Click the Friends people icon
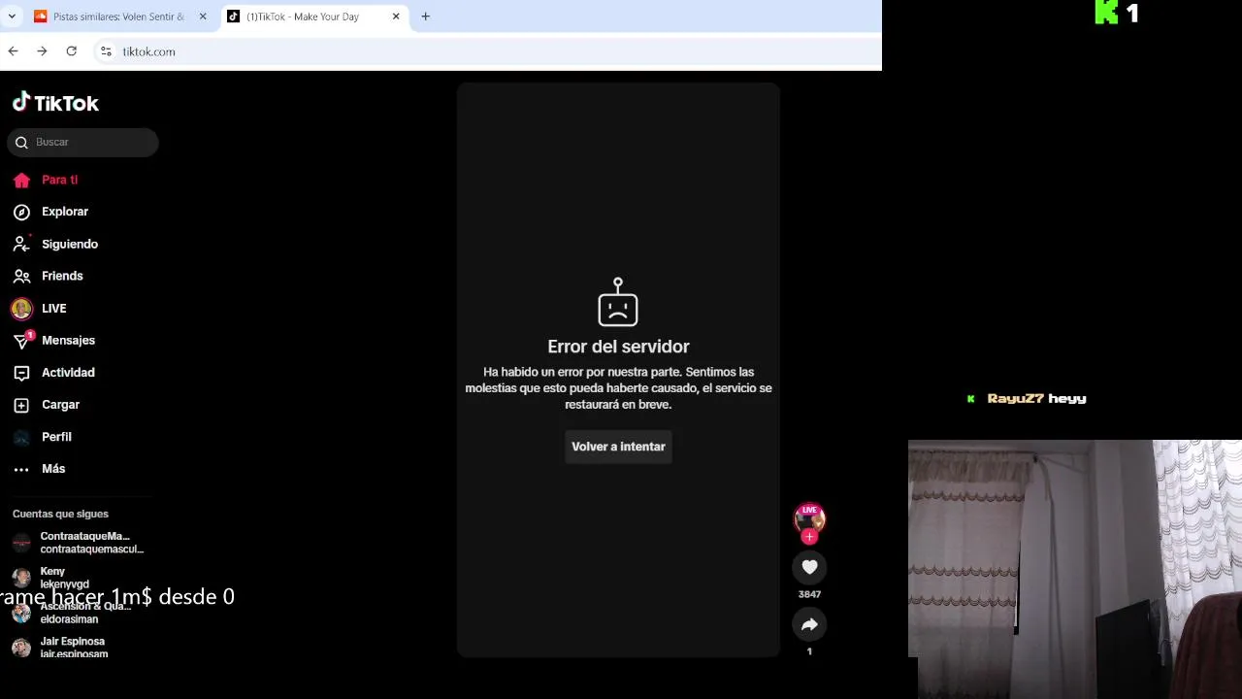Image resolution: width=1242 pixels, height=699 pixels. tap(21, 277)
